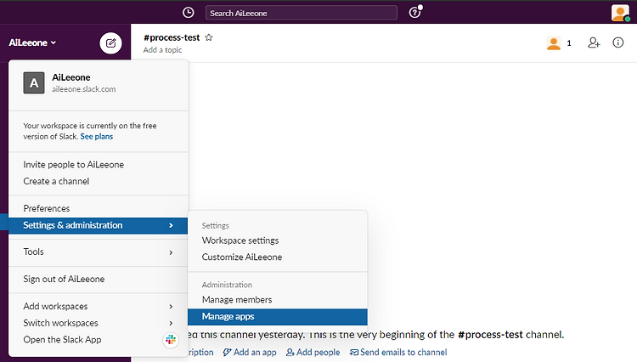Click the #process-test channel title

point(172,37)
